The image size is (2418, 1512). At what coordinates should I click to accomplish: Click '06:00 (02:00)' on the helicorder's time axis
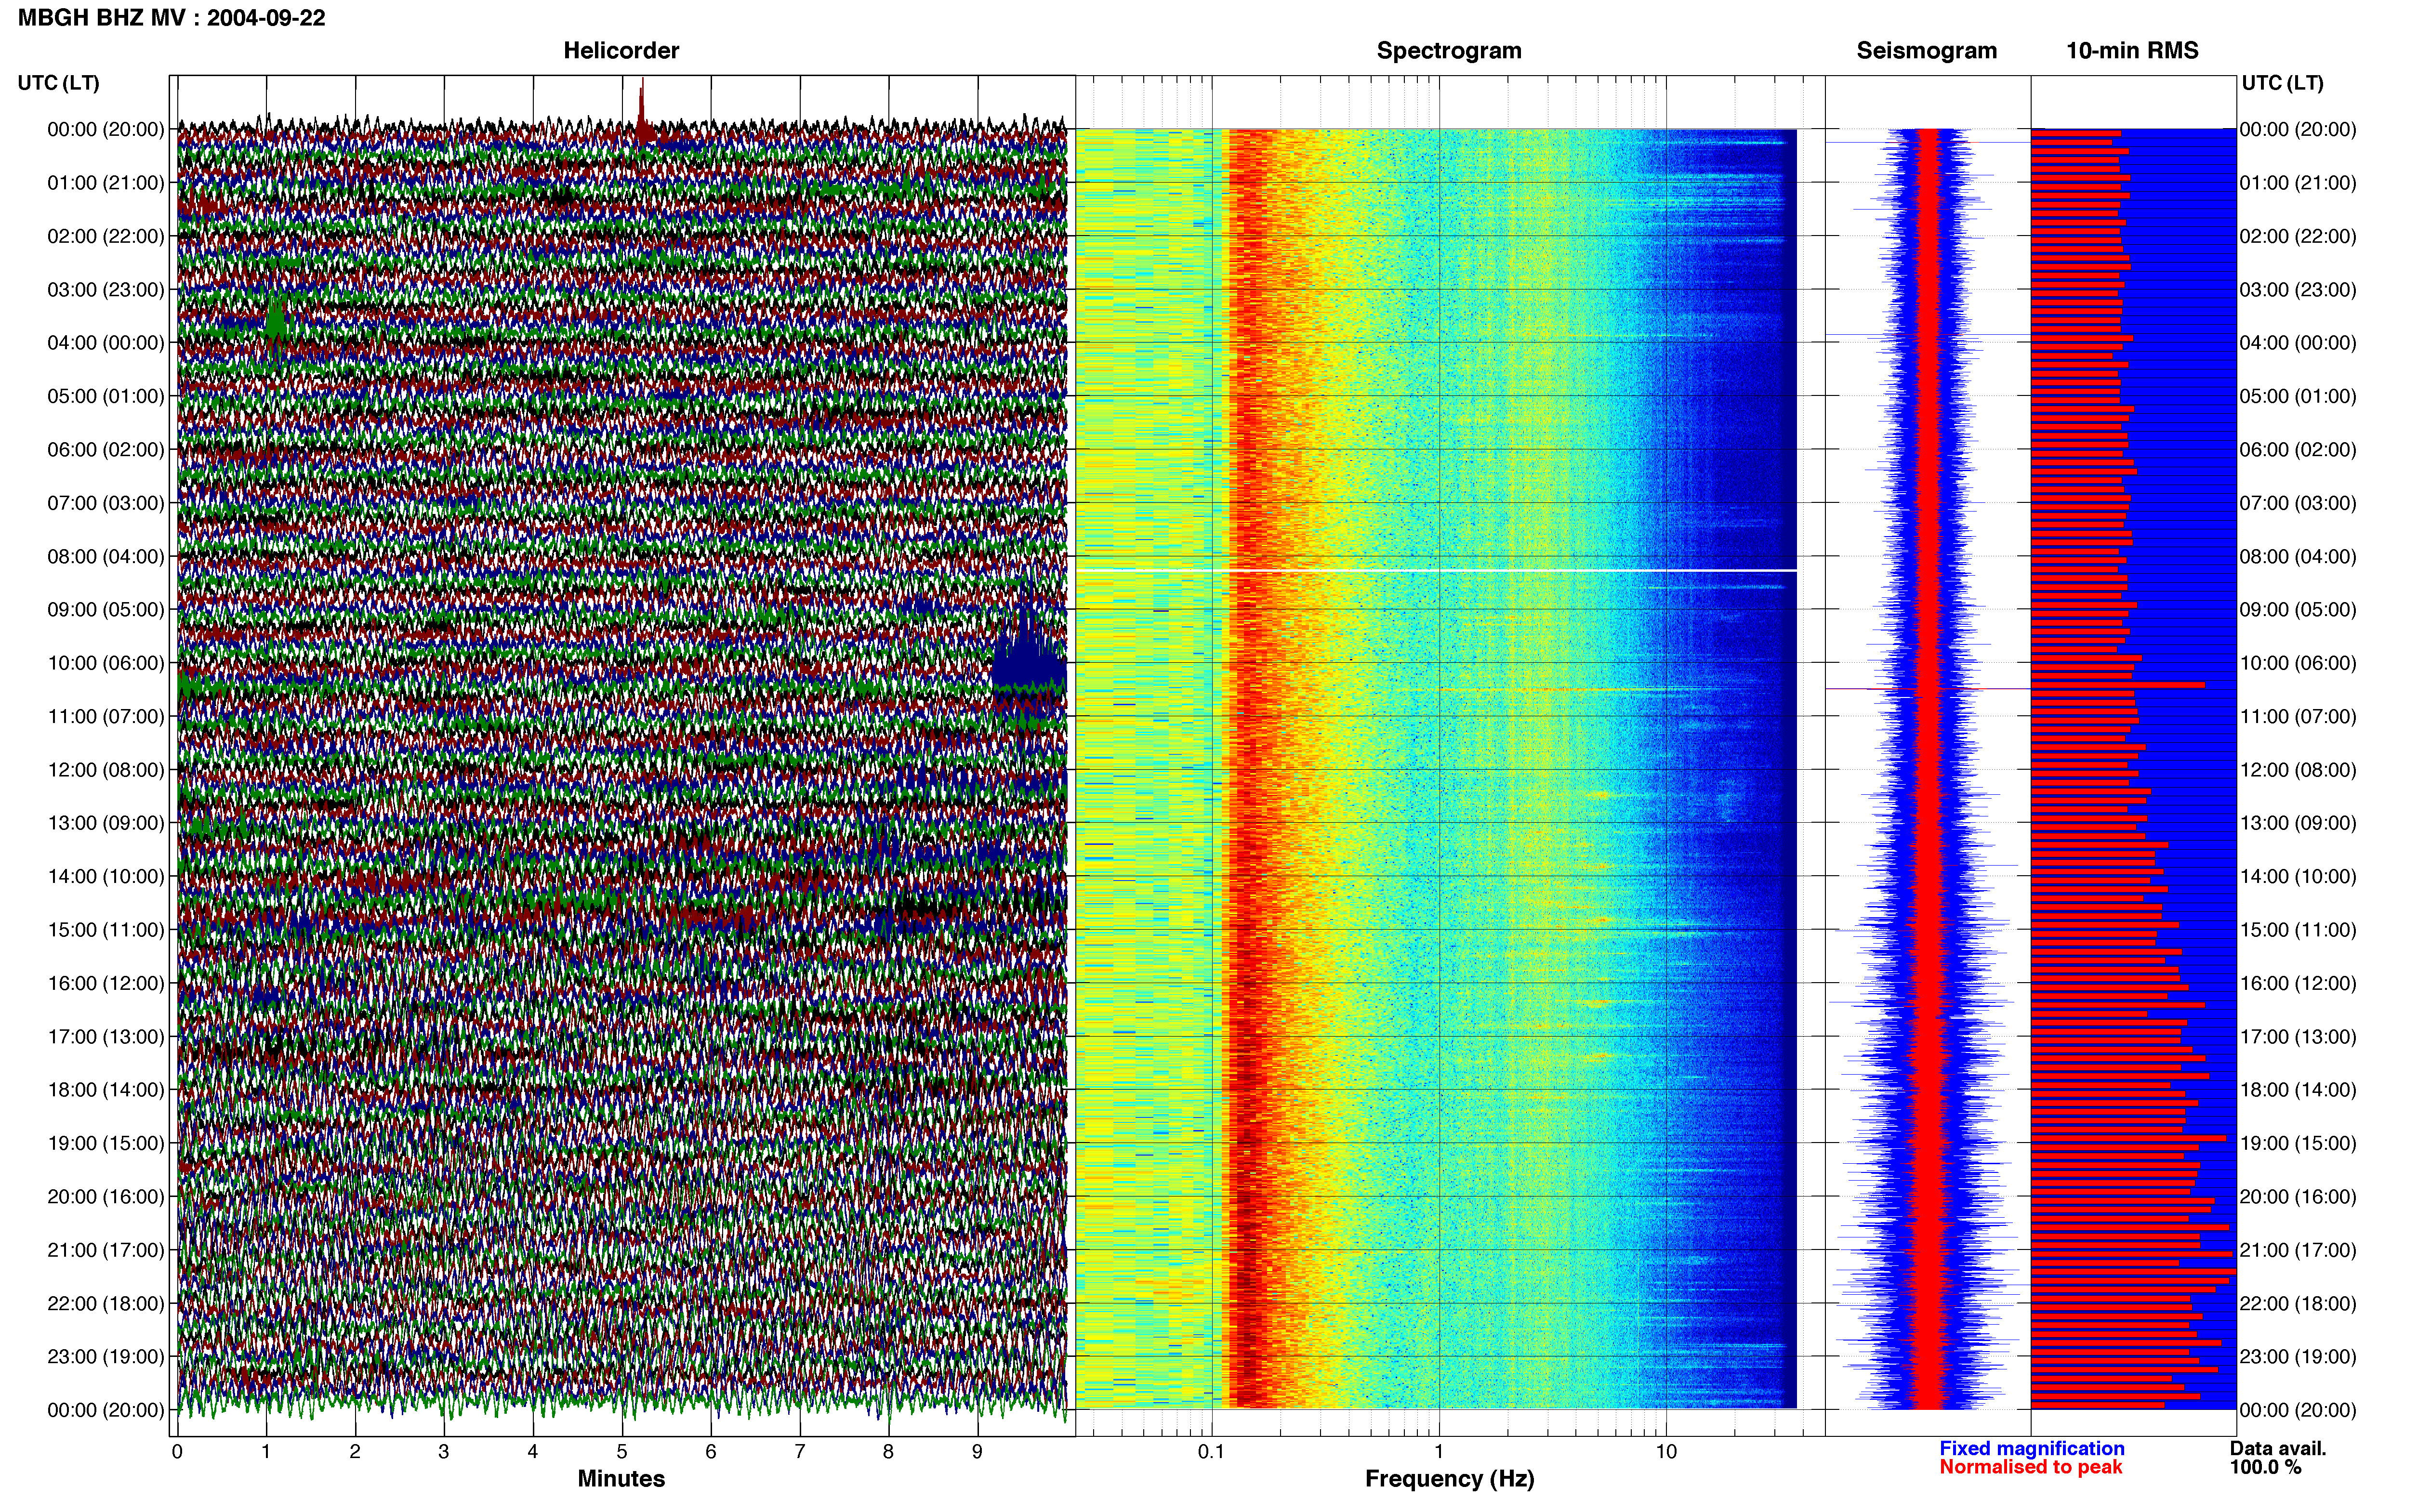(x=106, y=450)
